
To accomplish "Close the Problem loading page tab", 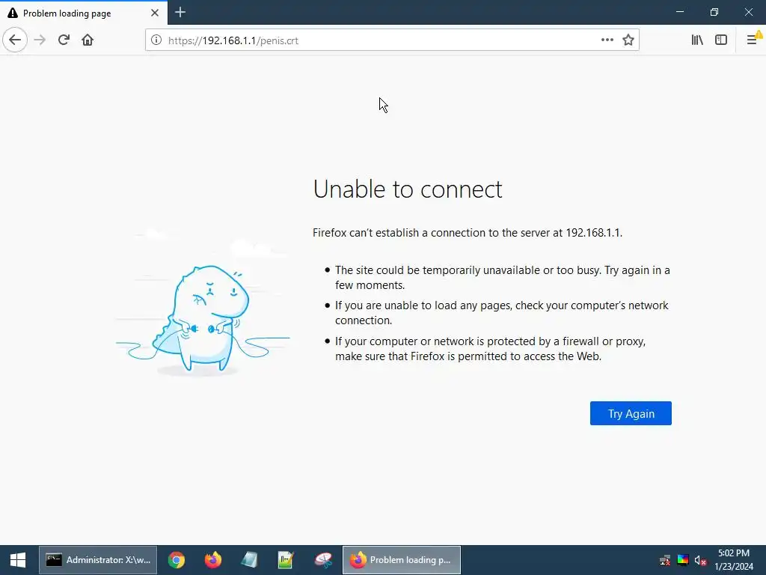I will [x=154, y=13].
